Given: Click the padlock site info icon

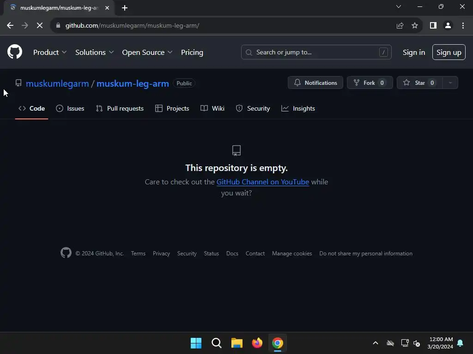Looking at the screenshot, I should pyautogui.click(x=58, y=26).
